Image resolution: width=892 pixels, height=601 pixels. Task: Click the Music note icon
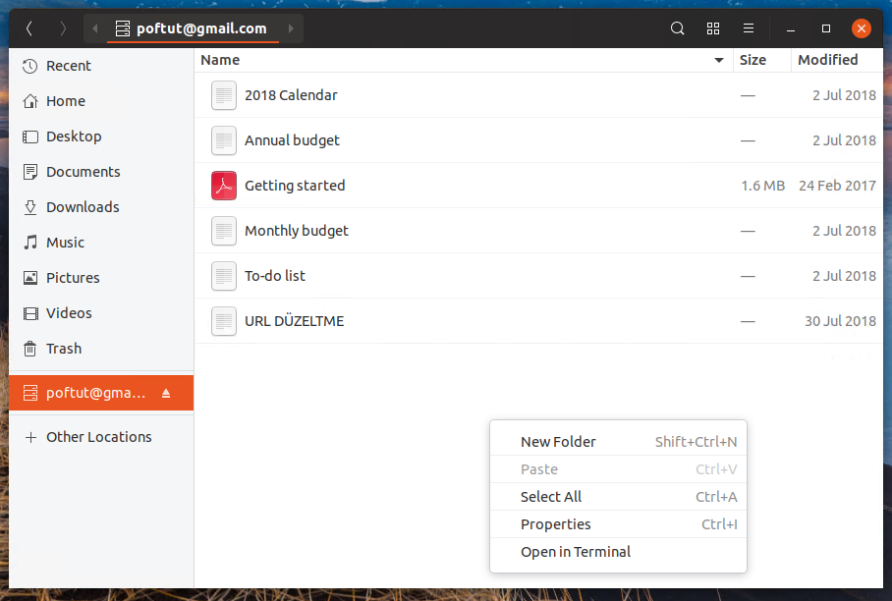30,243
